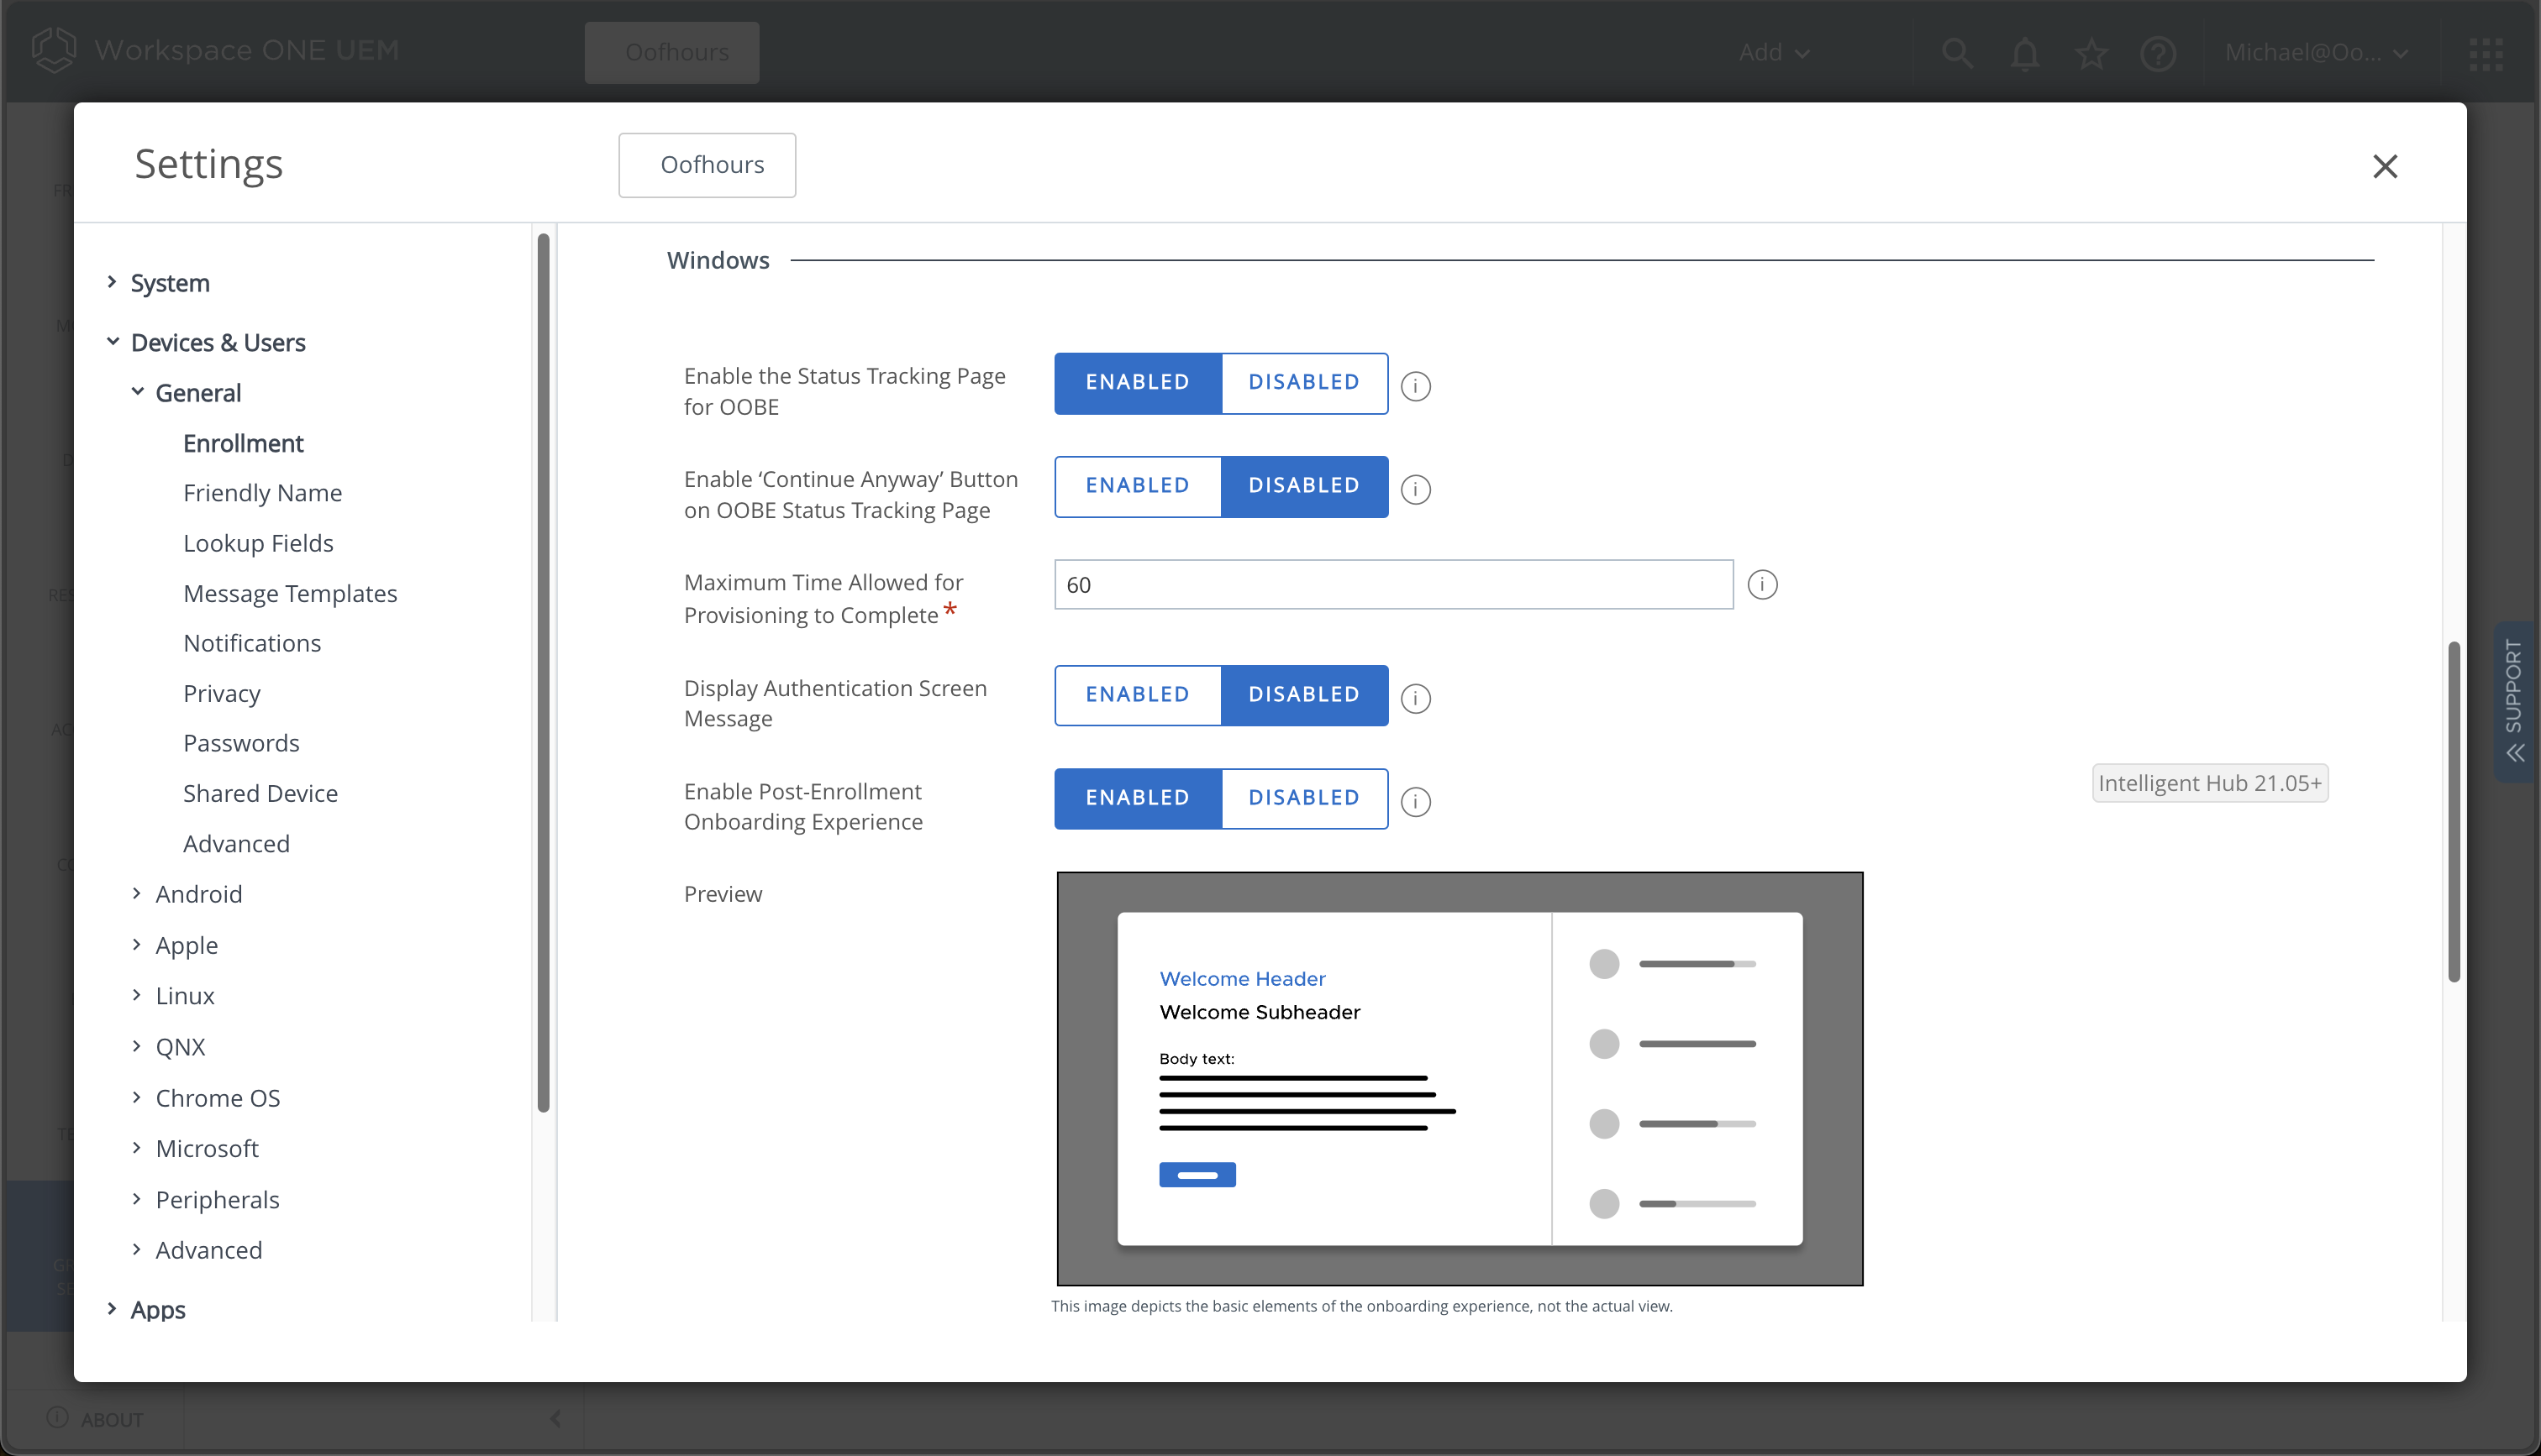
Task: Open help with the question mark icon
Action: (2158, 52)
